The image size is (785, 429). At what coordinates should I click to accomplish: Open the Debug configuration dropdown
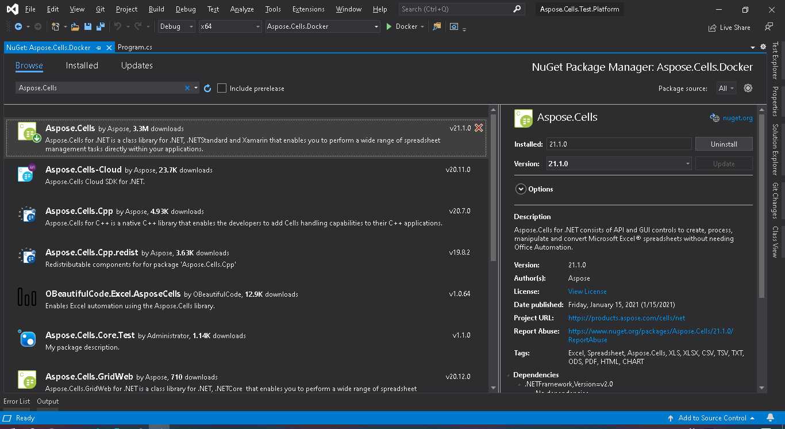[x=176, y=26]
